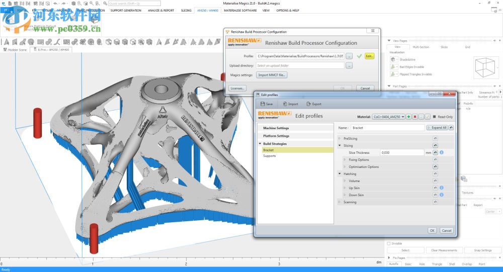This screenshot has height=272, width=503.
Task: Click the Slice Thickness input field
Action: point(401,152)
